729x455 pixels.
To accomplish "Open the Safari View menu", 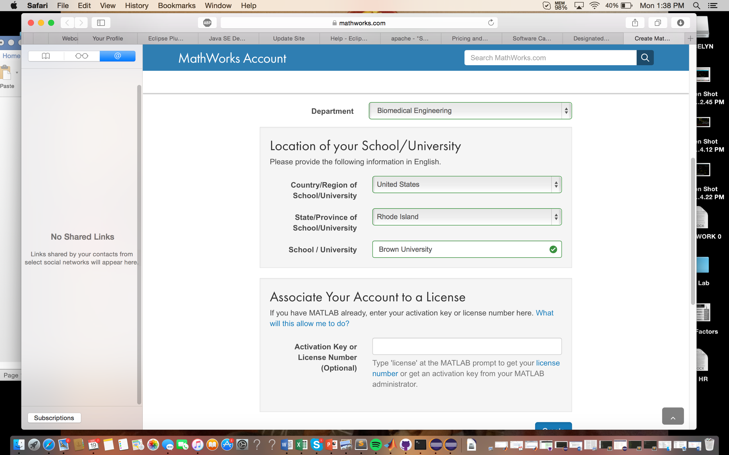I will click(x=108, y=5).
